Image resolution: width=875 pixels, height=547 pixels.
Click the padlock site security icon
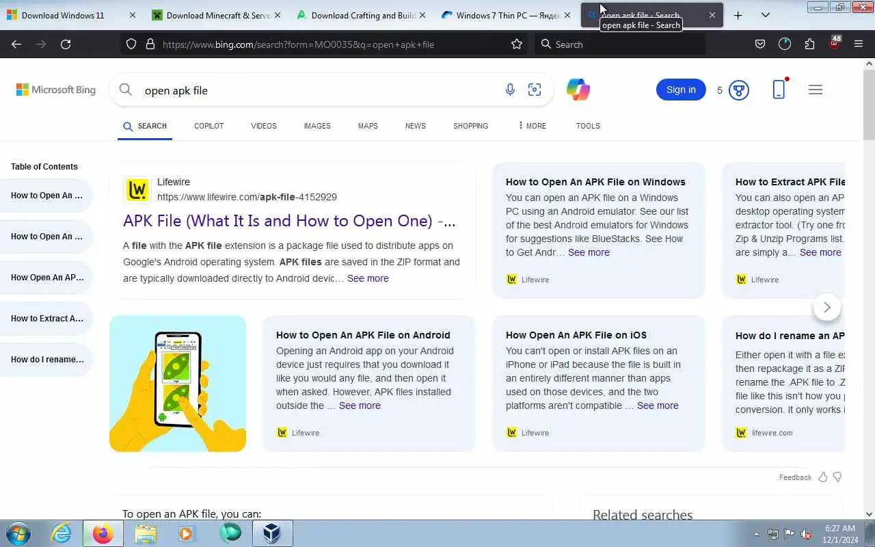click(x=150, y=44)
